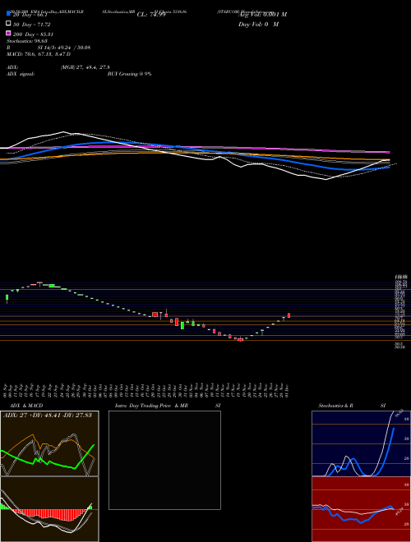The height and width of the screenshot is (542, 411).
Task: Click the 'ADX & MACD' panel title
Action: pos(26,406)
